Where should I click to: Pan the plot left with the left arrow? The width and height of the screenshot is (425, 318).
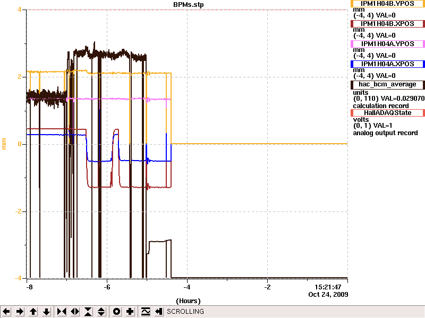coord(6,312)
